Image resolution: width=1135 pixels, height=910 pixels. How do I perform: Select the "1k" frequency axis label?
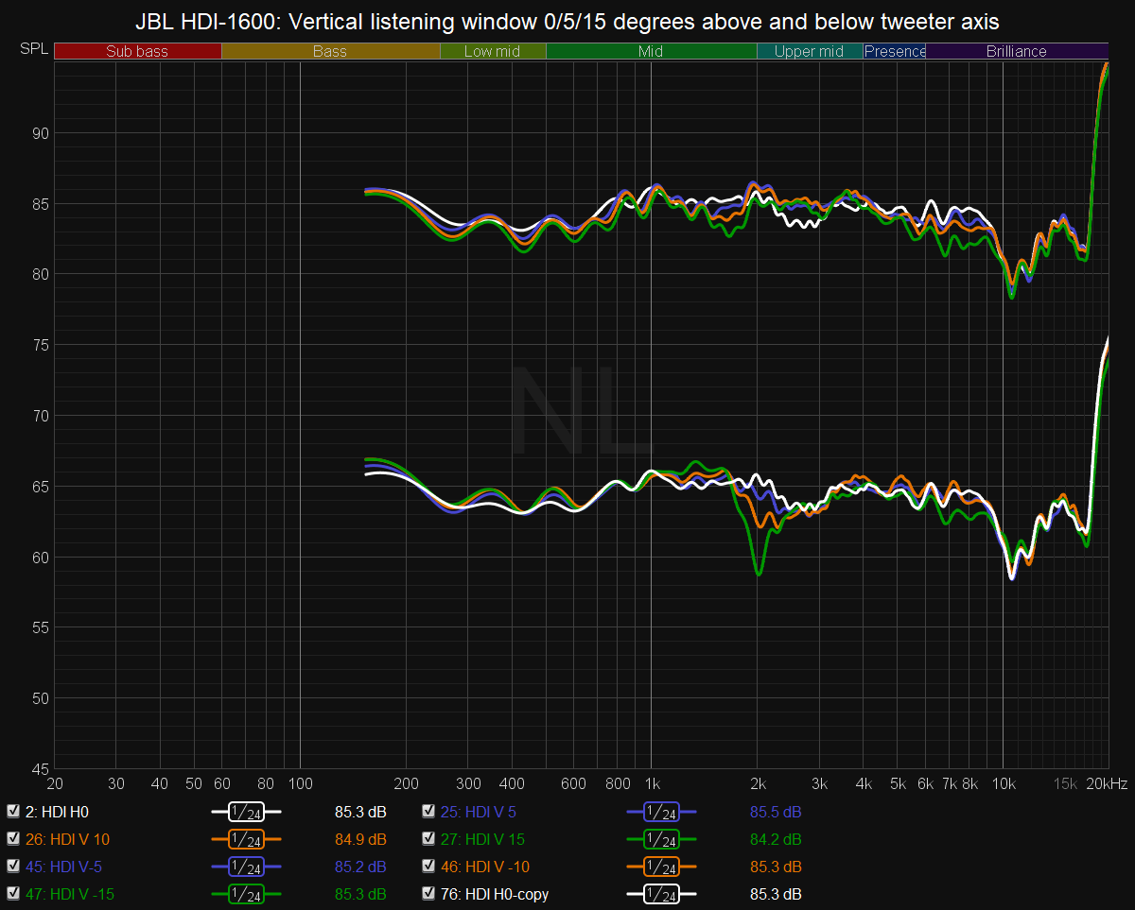coord(652,784)
